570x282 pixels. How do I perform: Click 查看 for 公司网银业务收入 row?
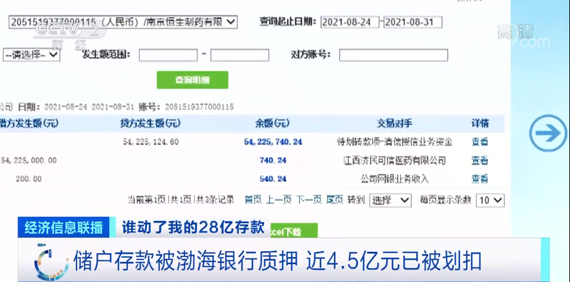point(479,179)
